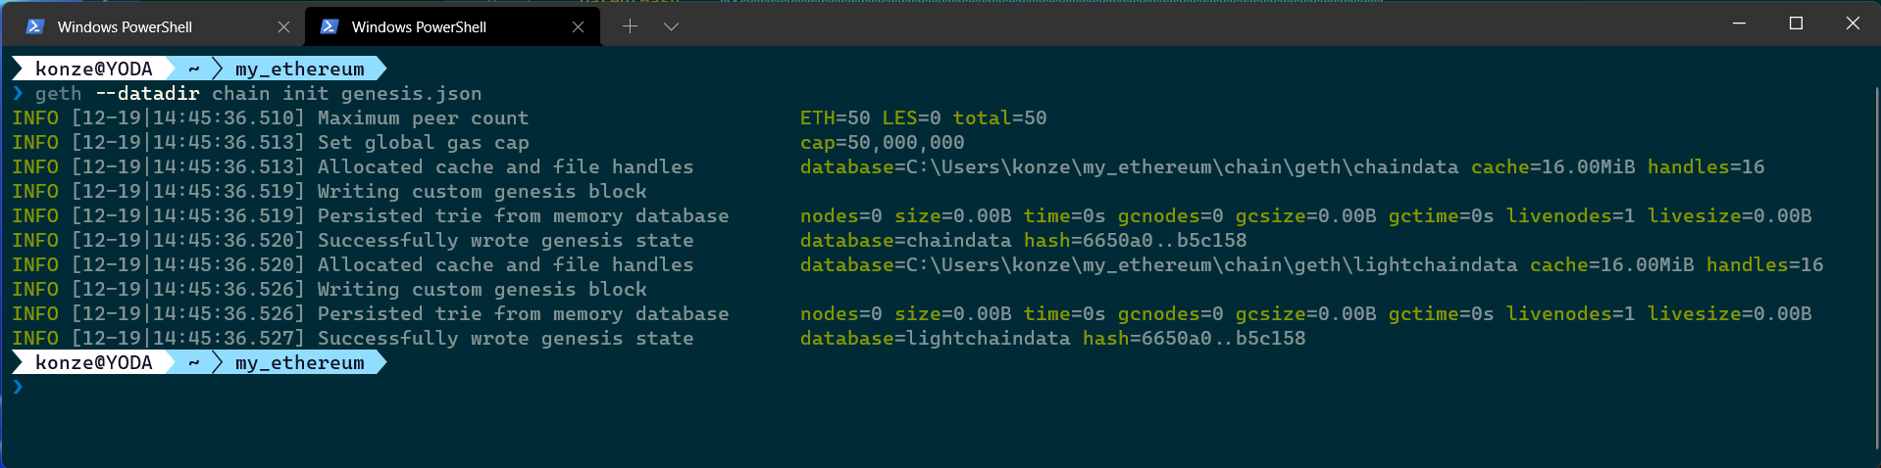Close the first inactive Windows PowerShell tab
Viewport: 1881px width, 468px height.
(x=283, y=26)
